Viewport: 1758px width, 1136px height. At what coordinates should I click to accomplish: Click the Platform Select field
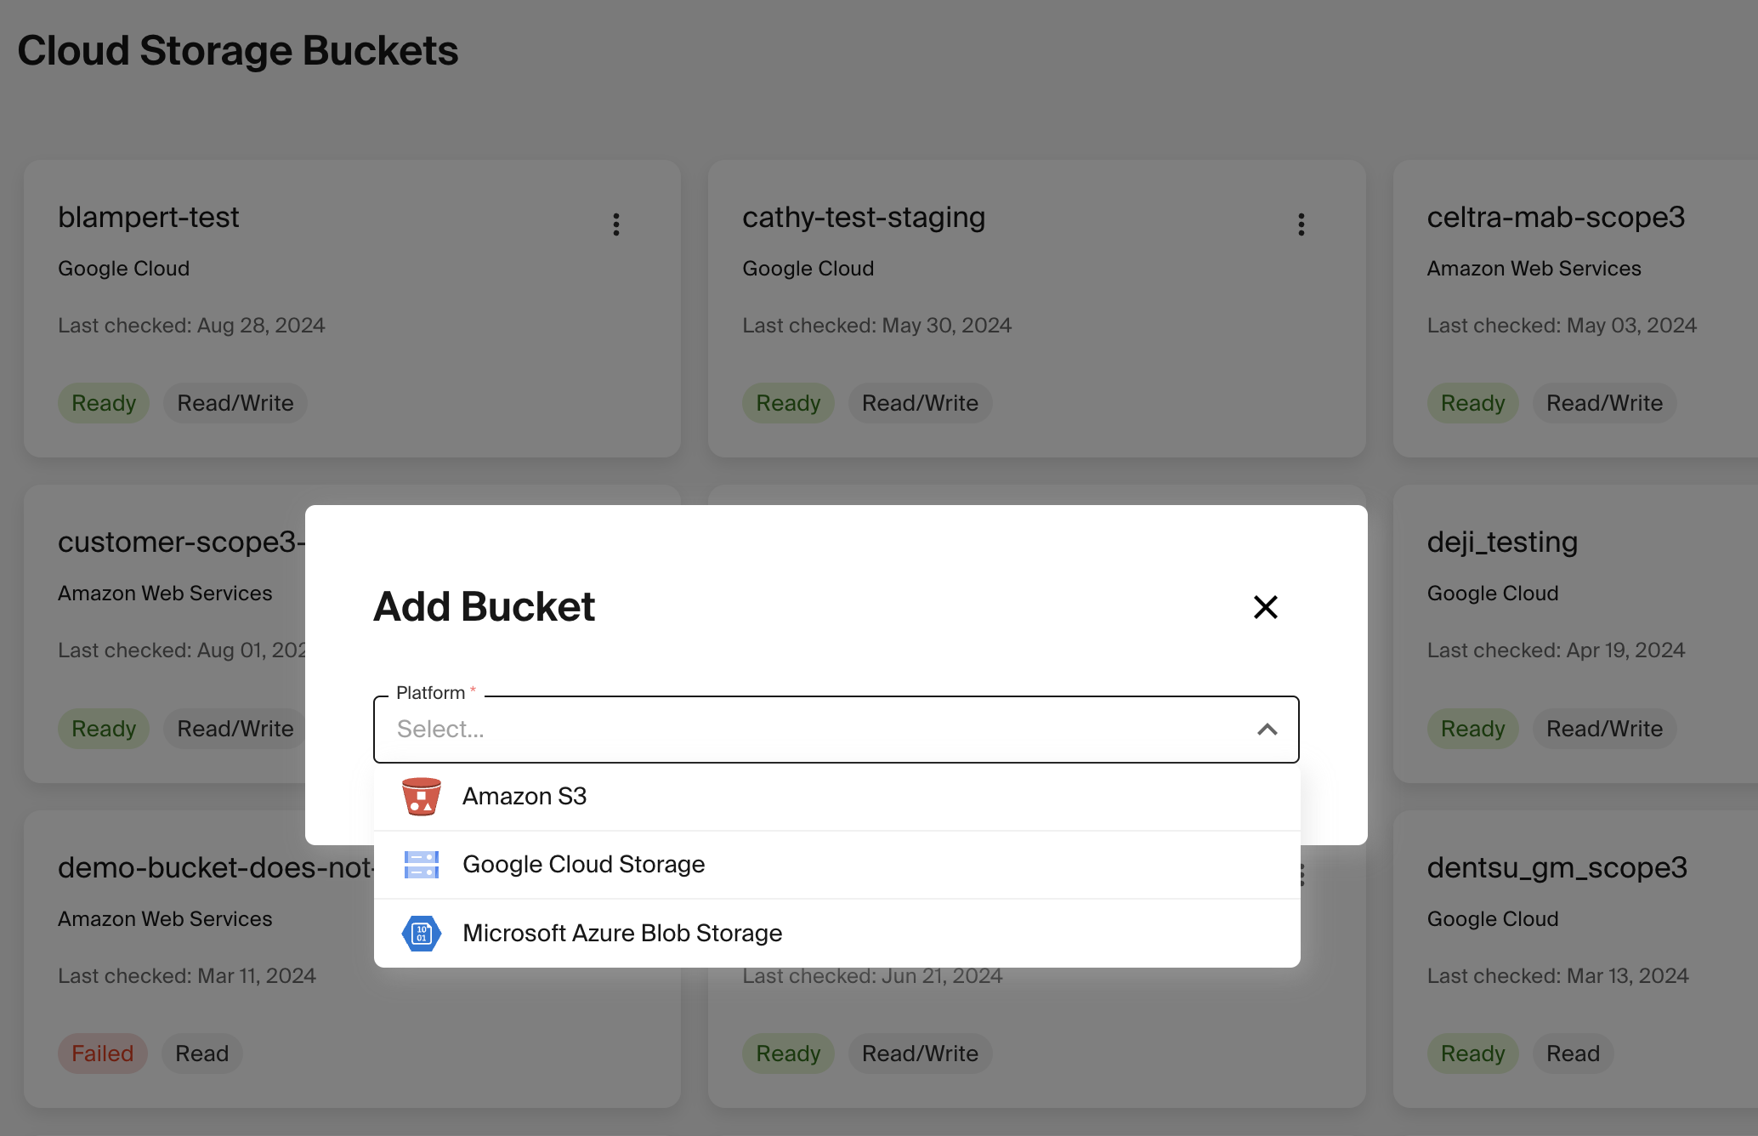(816, 730)
